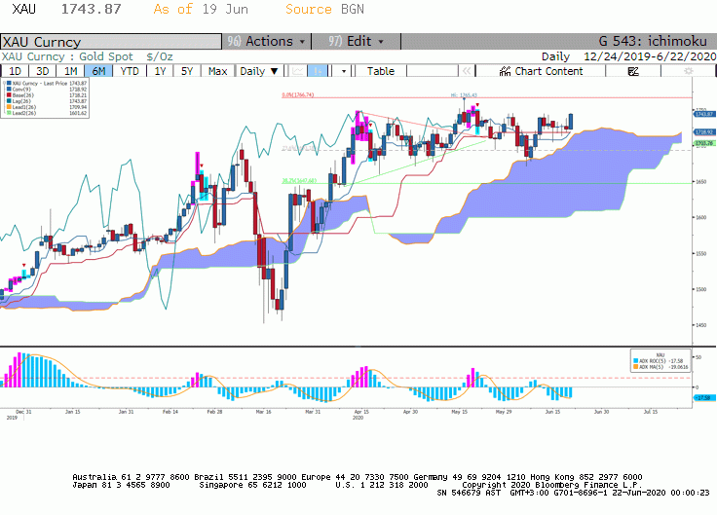Select the 1D range tab
Viewport: 717px width, 515px height.
coord(15,71)
